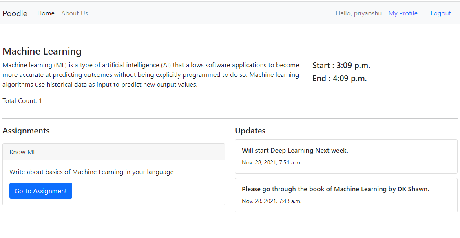Click Logout to sign out
This screenshot has height=238, width=460.
(x=440, y=13)
